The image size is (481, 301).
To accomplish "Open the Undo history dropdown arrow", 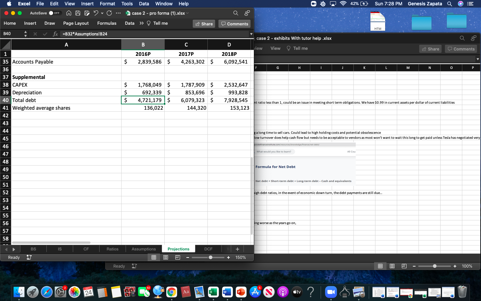I will coord(102,13).
